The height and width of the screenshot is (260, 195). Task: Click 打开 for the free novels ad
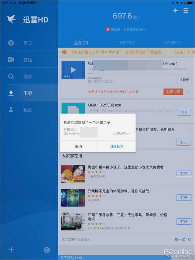pyautogui.click(x=184, y=174)
